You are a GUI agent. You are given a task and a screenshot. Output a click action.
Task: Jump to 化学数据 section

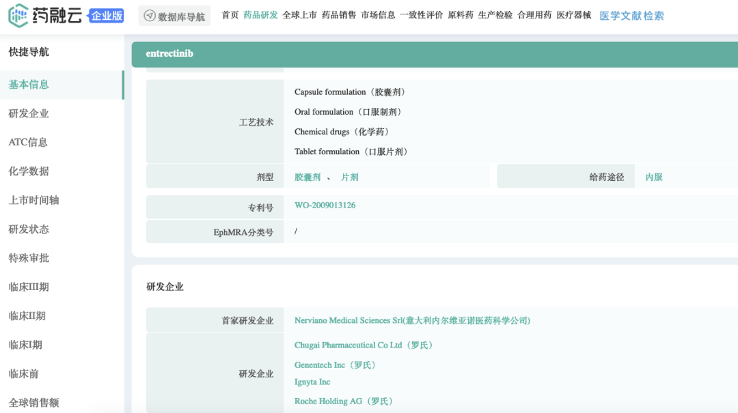(x=29, y=171)
